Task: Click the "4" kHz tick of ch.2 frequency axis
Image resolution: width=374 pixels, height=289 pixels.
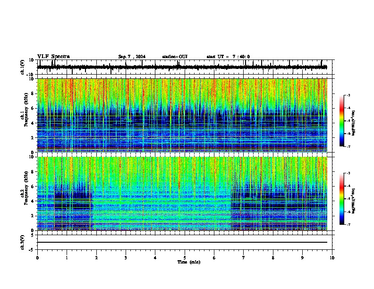Action: (33, 201)
